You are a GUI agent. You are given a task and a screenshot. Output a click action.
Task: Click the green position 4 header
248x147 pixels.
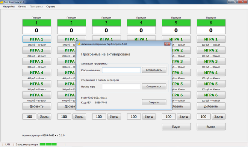141,23
